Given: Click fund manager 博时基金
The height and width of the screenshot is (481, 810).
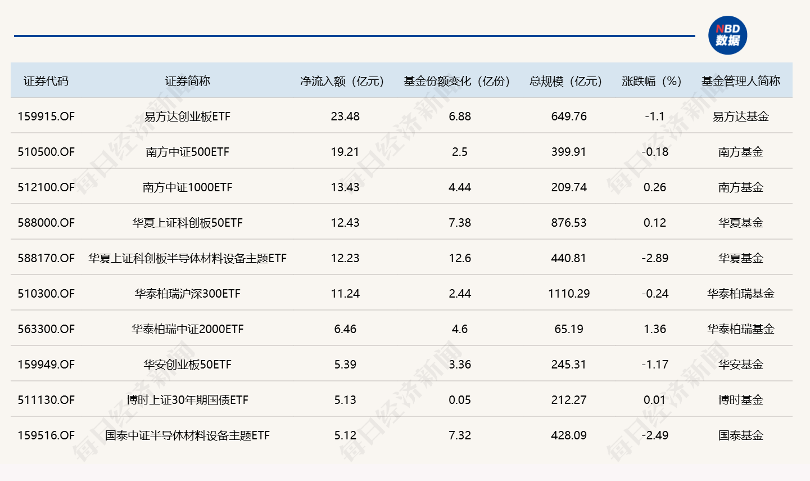Looking at the screenshot, I should pos(741,400).
